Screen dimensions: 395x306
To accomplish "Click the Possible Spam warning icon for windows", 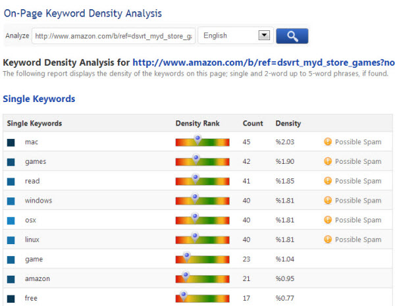I will pyautogui.click(x=327, y=201).
